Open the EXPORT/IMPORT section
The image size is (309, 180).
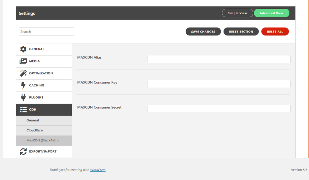point(44,152)
